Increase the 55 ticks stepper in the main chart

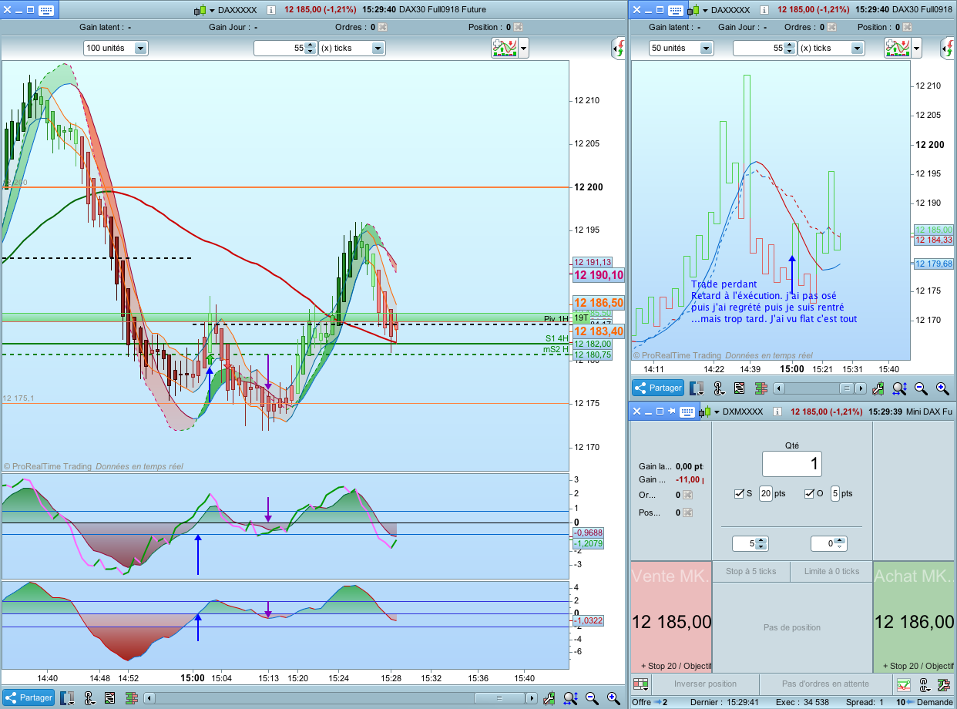pos(310,45)
